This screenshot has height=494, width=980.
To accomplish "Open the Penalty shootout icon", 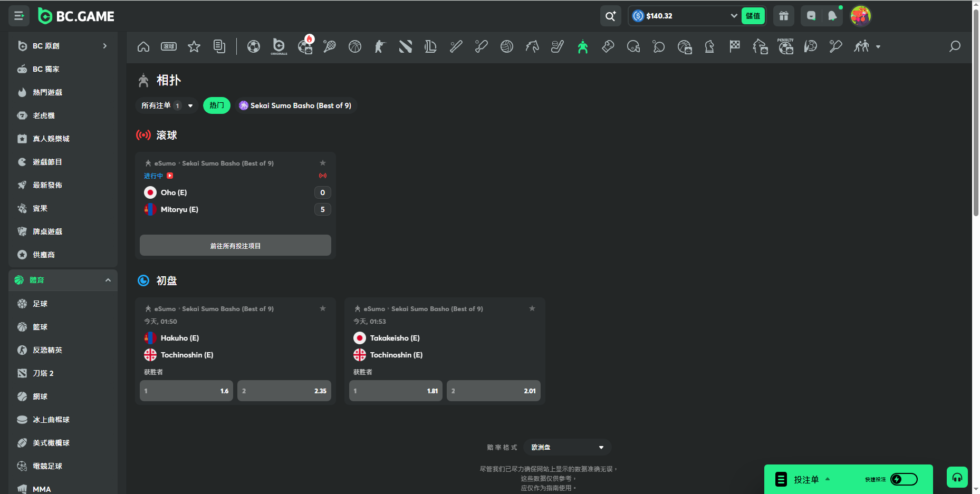I will 785,46.
